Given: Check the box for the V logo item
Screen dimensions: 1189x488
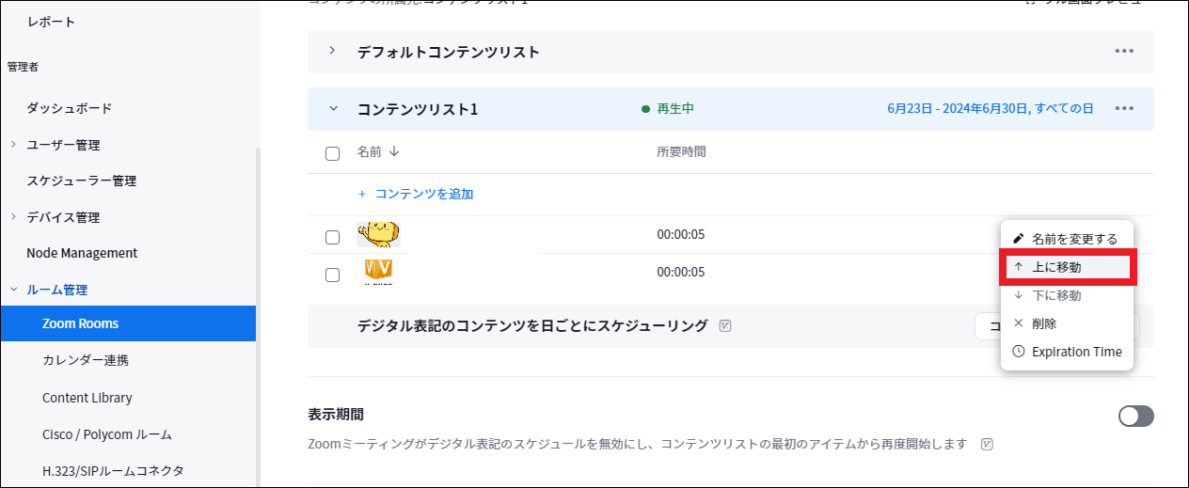Looking at the screenshot, I should 332,275.
